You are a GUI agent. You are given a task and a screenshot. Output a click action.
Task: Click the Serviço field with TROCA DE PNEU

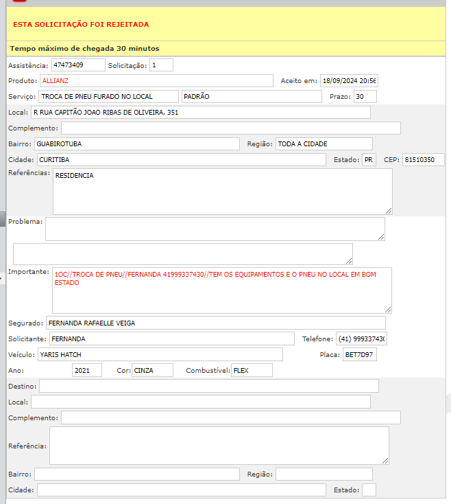[x=108, y=97]
